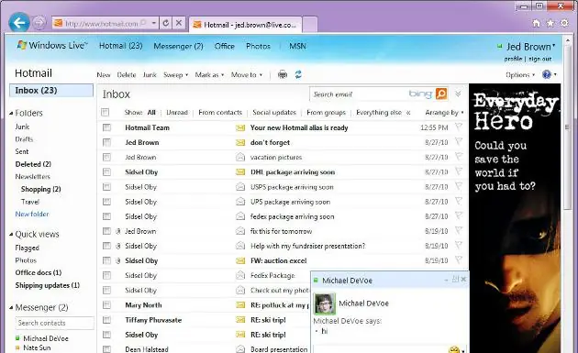Open Messenger (2) in top navigation
Screen dimensions: 578x353
(178, 46)
